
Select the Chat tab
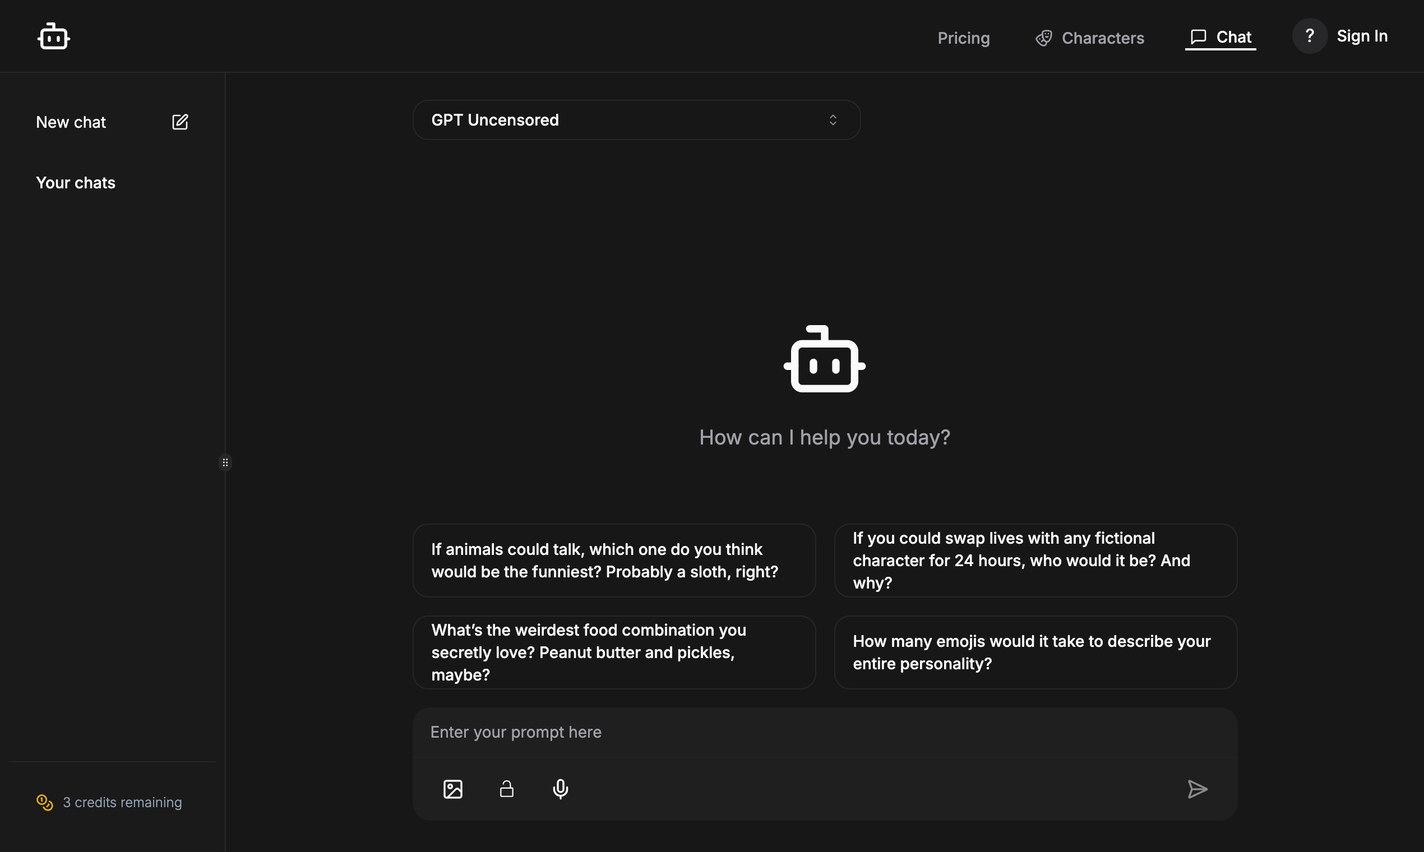point(1220,38)
